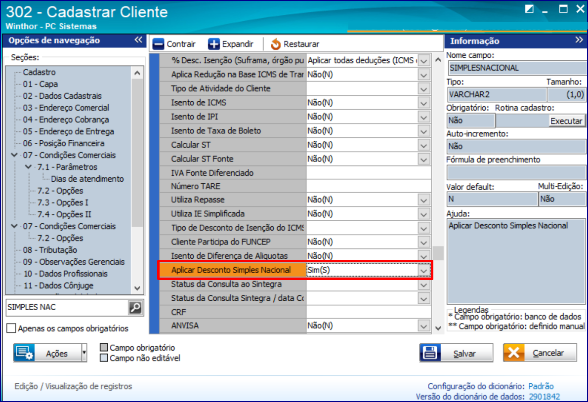Click sections tree scrollbar down arrow
Screen dimensions: 588x402
tap(137, 288)
